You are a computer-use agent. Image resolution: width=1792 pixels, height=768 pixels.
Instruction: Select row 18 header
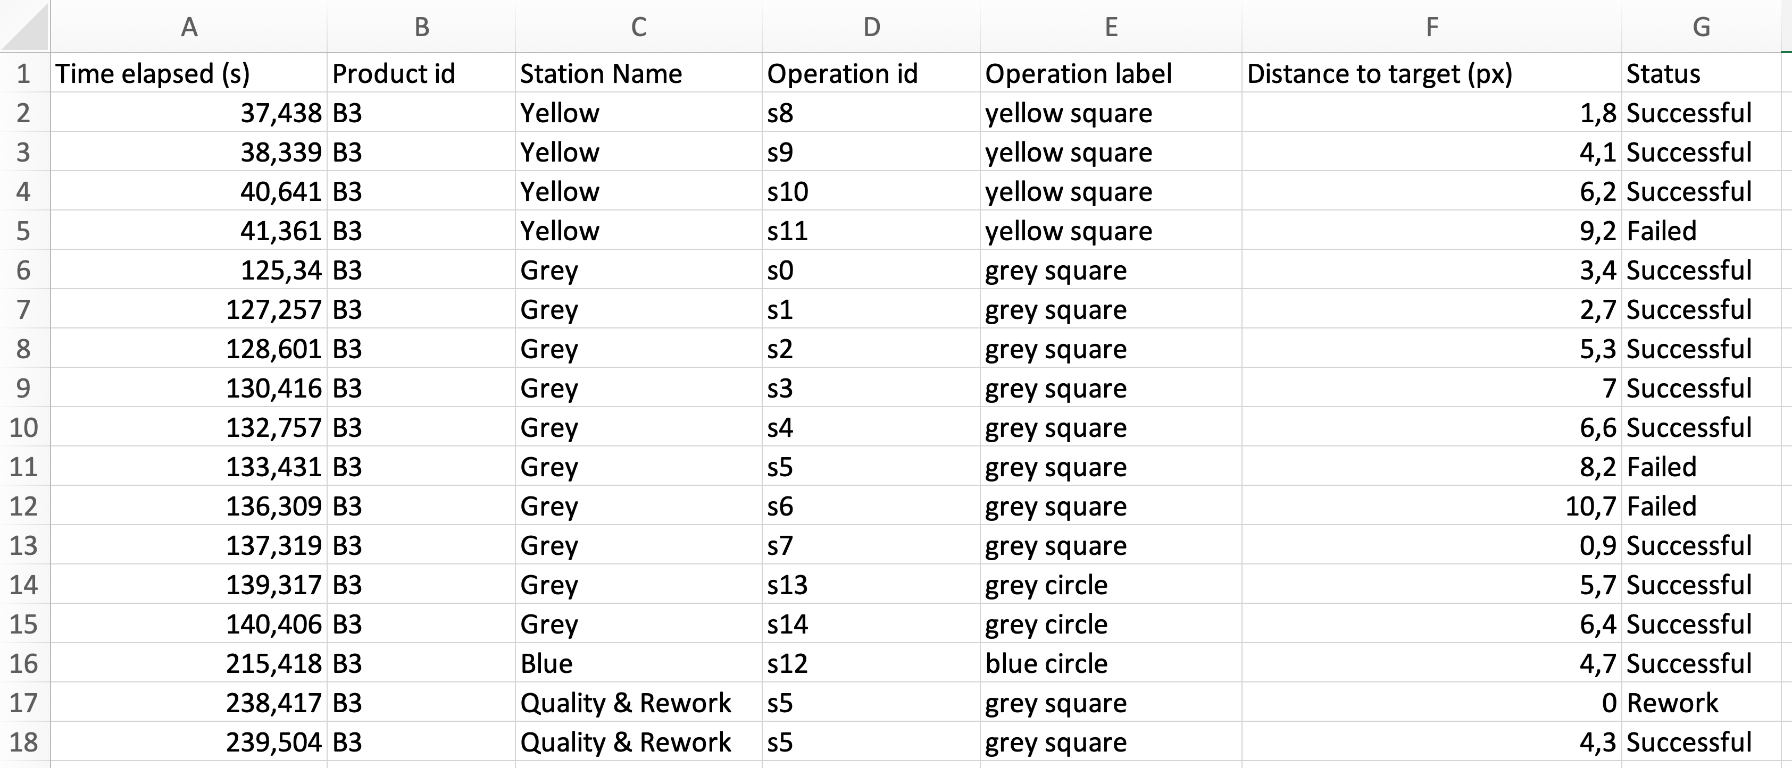click(25, 741)
